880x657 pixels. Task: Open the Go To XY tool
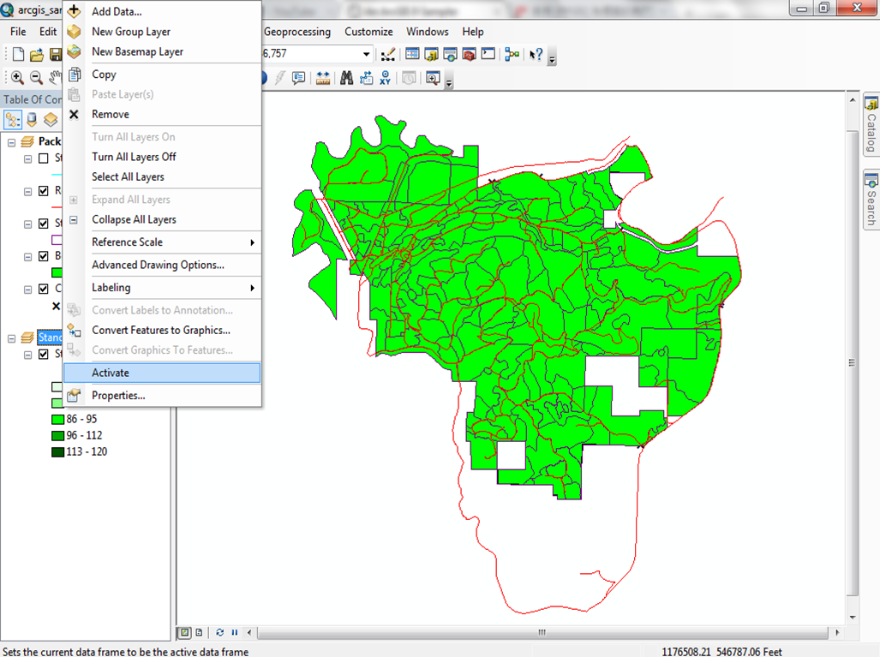(x=386, y=78)
